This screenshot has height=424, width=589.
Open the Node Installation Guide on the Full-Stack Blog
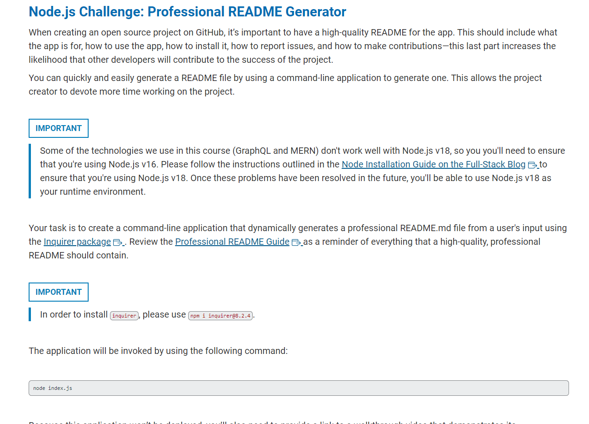click(x=433, y=164)
